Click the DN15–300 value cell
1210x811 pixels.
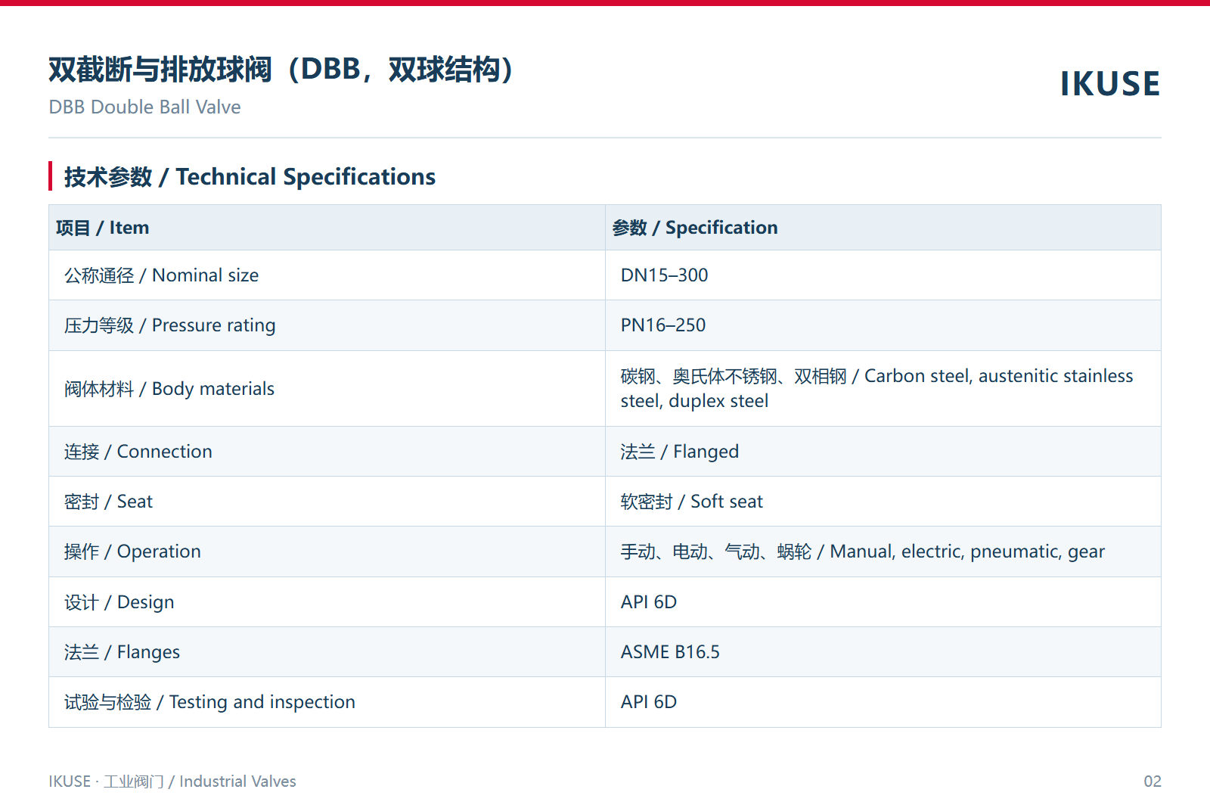tap(883, 275)
